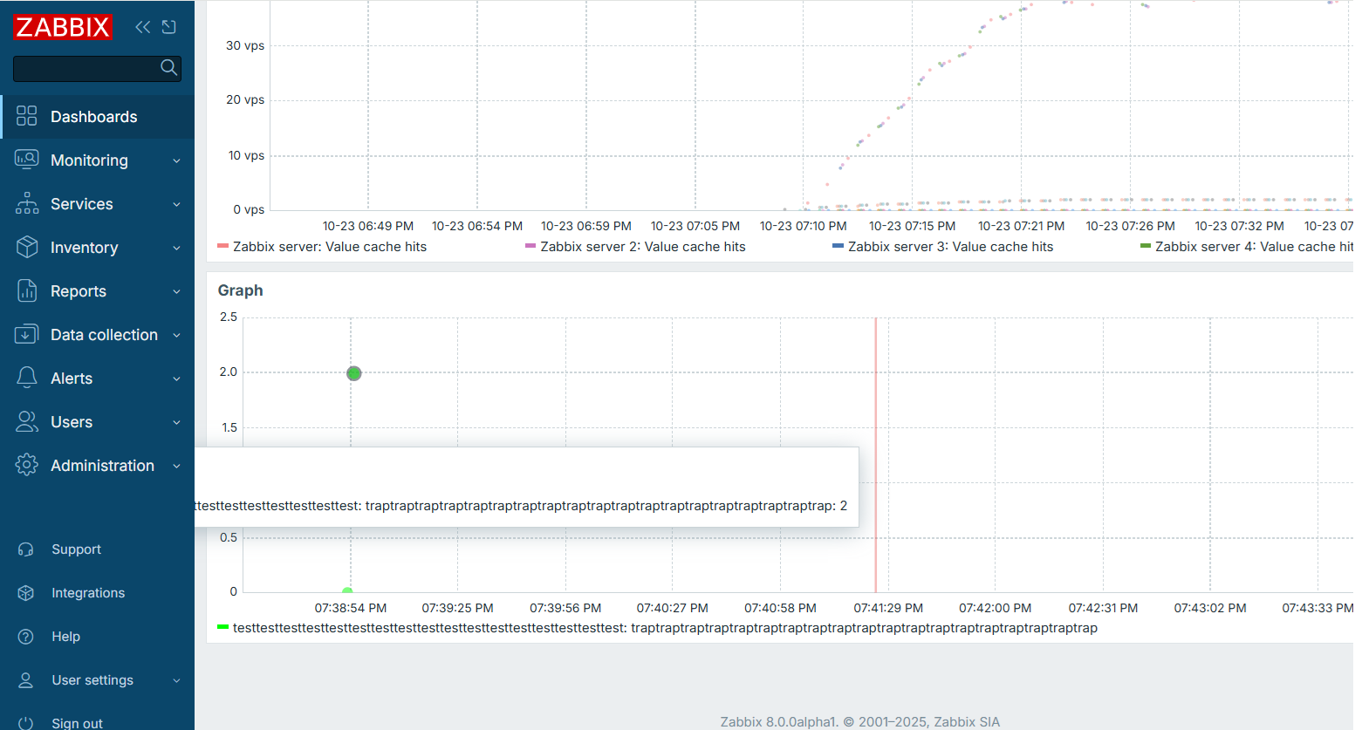
Task: Expand User settings chevron
Action: coord(176,680)
